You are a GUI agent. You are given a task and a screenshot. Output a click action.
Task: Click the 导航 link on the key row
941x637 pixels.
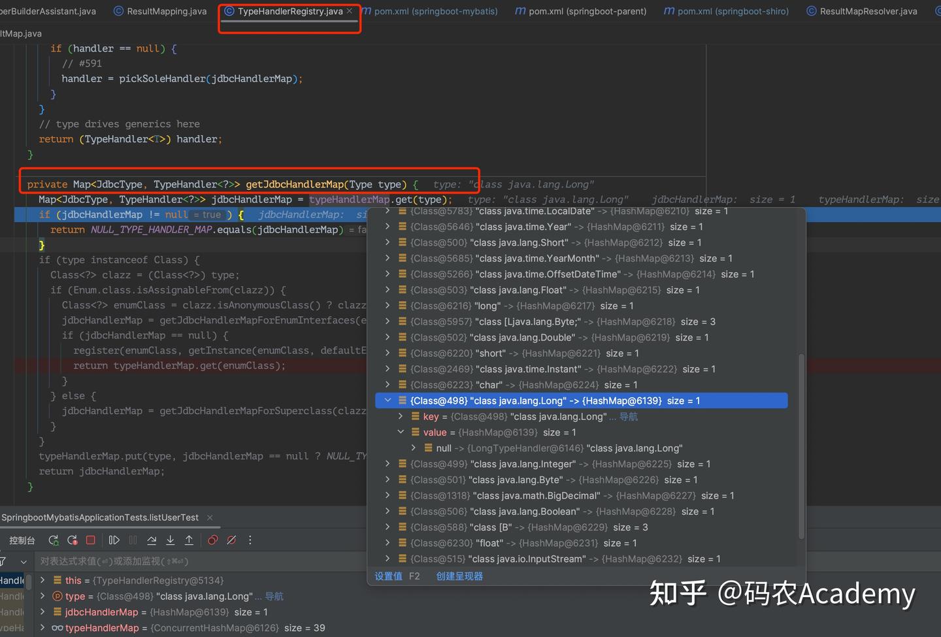tap(628, 416)
